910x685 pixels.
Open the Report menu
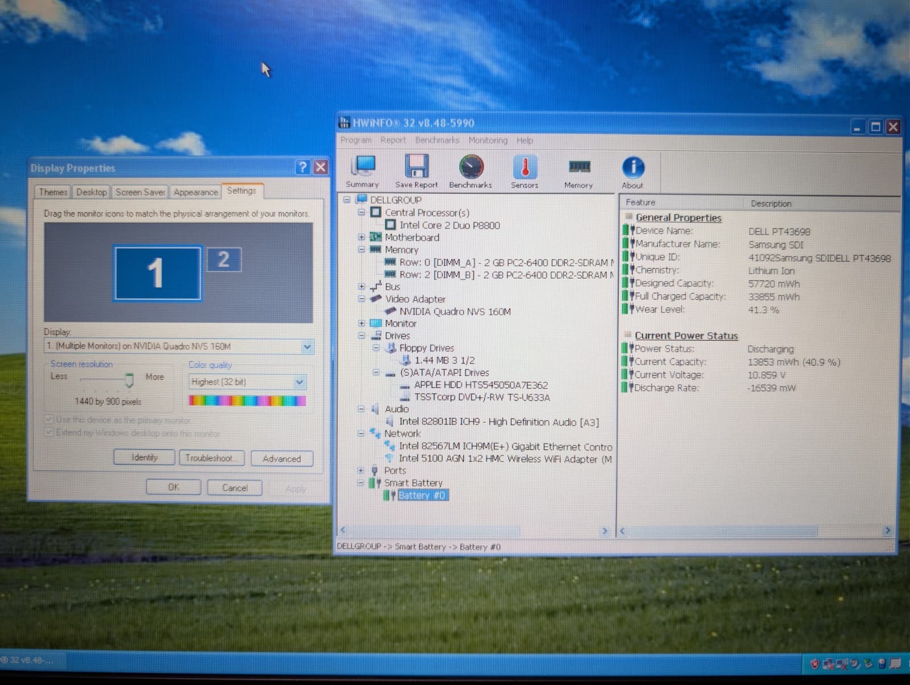coord(393,140)
